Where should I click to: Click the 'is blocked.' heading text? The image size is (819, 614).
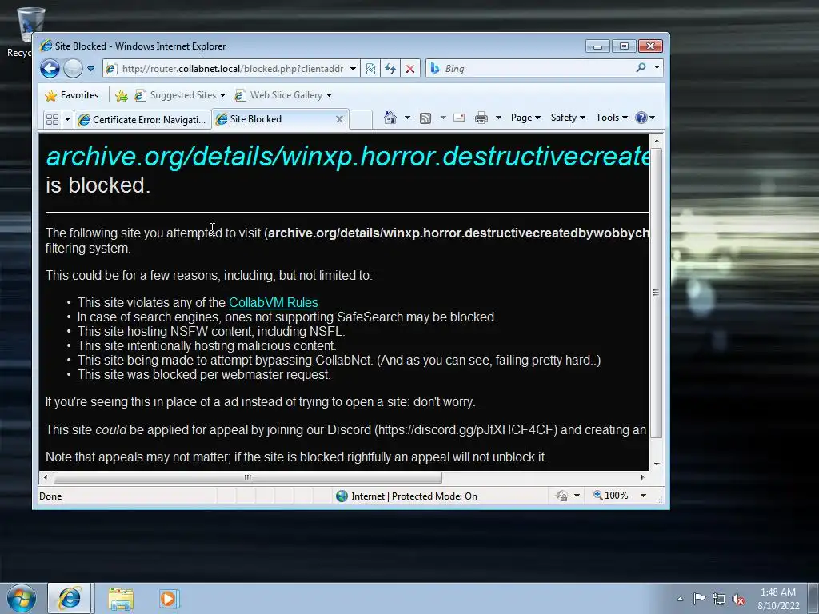98,185
